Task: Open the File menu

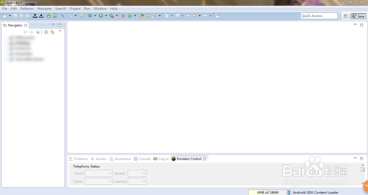Action: coord(4,8)
